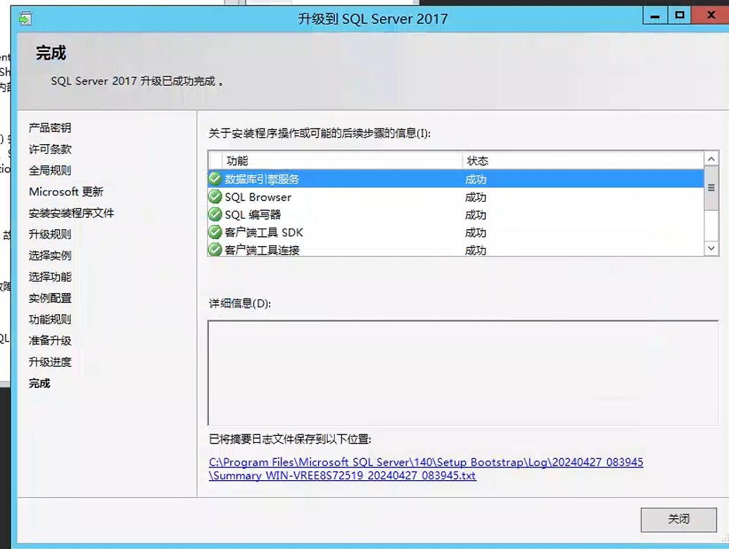Select the SQL 编写器 row
Screen dimensions: 729x549
click(456, 214)
